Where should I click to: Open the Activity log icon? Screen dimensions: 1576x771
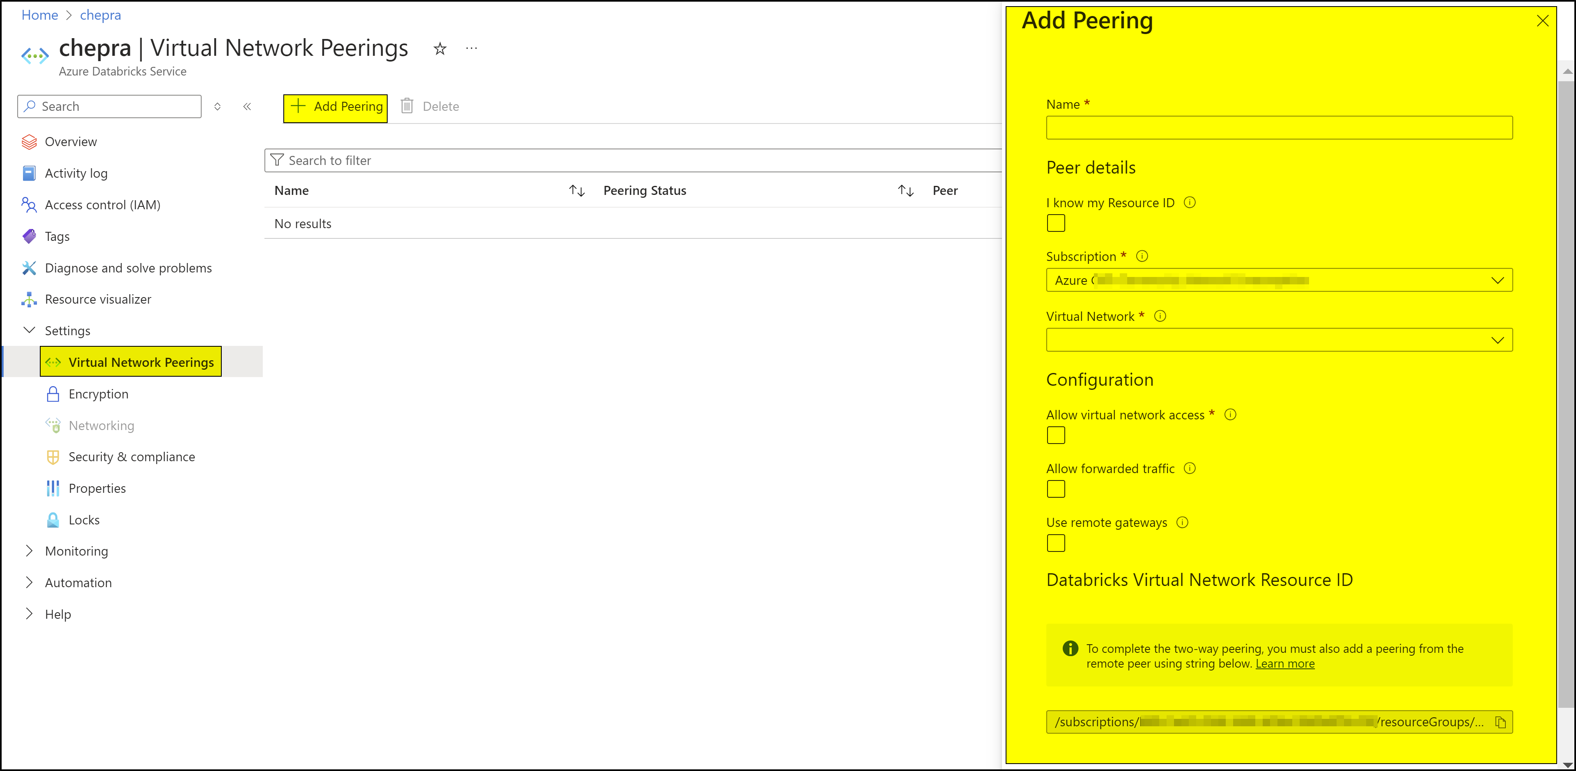coord(29,174)
